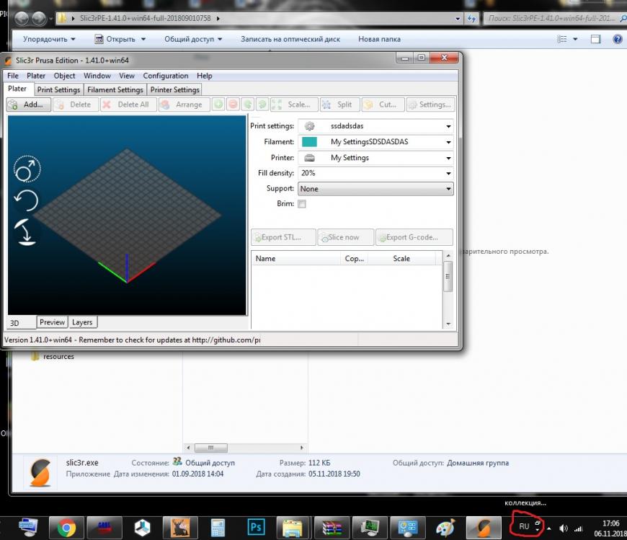
Task: Click Новая папка in Explorer toolbar
Action: click(x=379, y=39)
